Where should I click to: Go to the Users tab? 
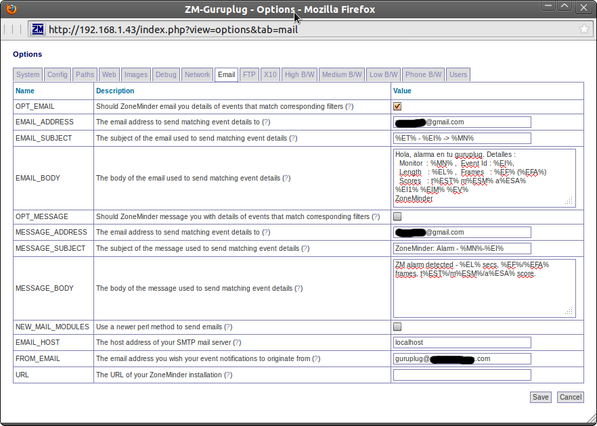pyautogui.click(x=458, y=74)
